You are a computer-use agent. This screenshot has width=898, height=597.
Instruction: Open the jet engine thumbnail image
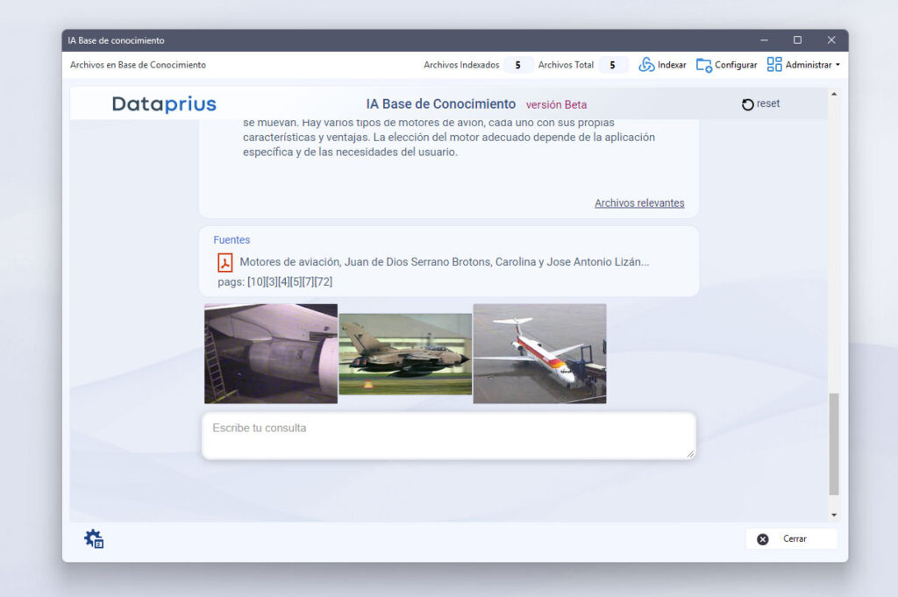click(271, 353)
